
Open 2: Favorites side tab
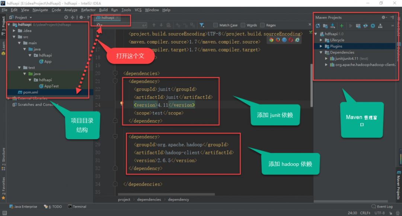pos(3,188)
